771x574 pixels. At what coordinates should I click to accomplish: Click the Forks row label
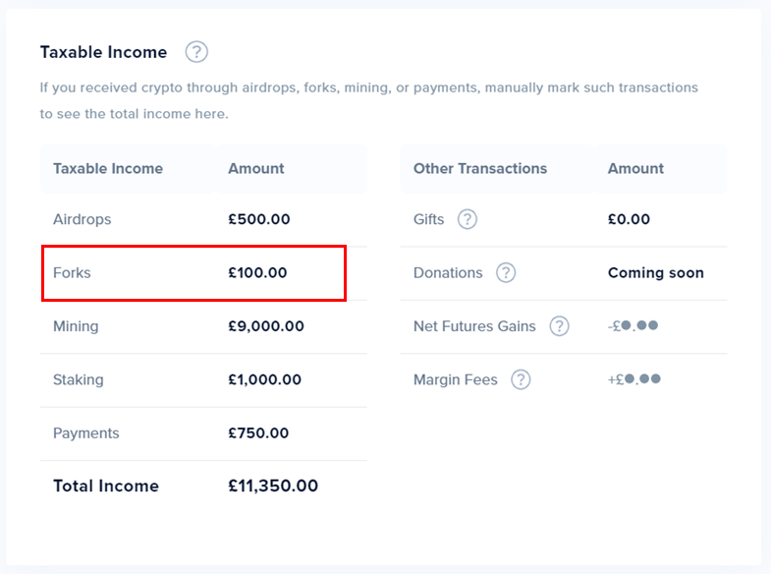coord(72,273)
